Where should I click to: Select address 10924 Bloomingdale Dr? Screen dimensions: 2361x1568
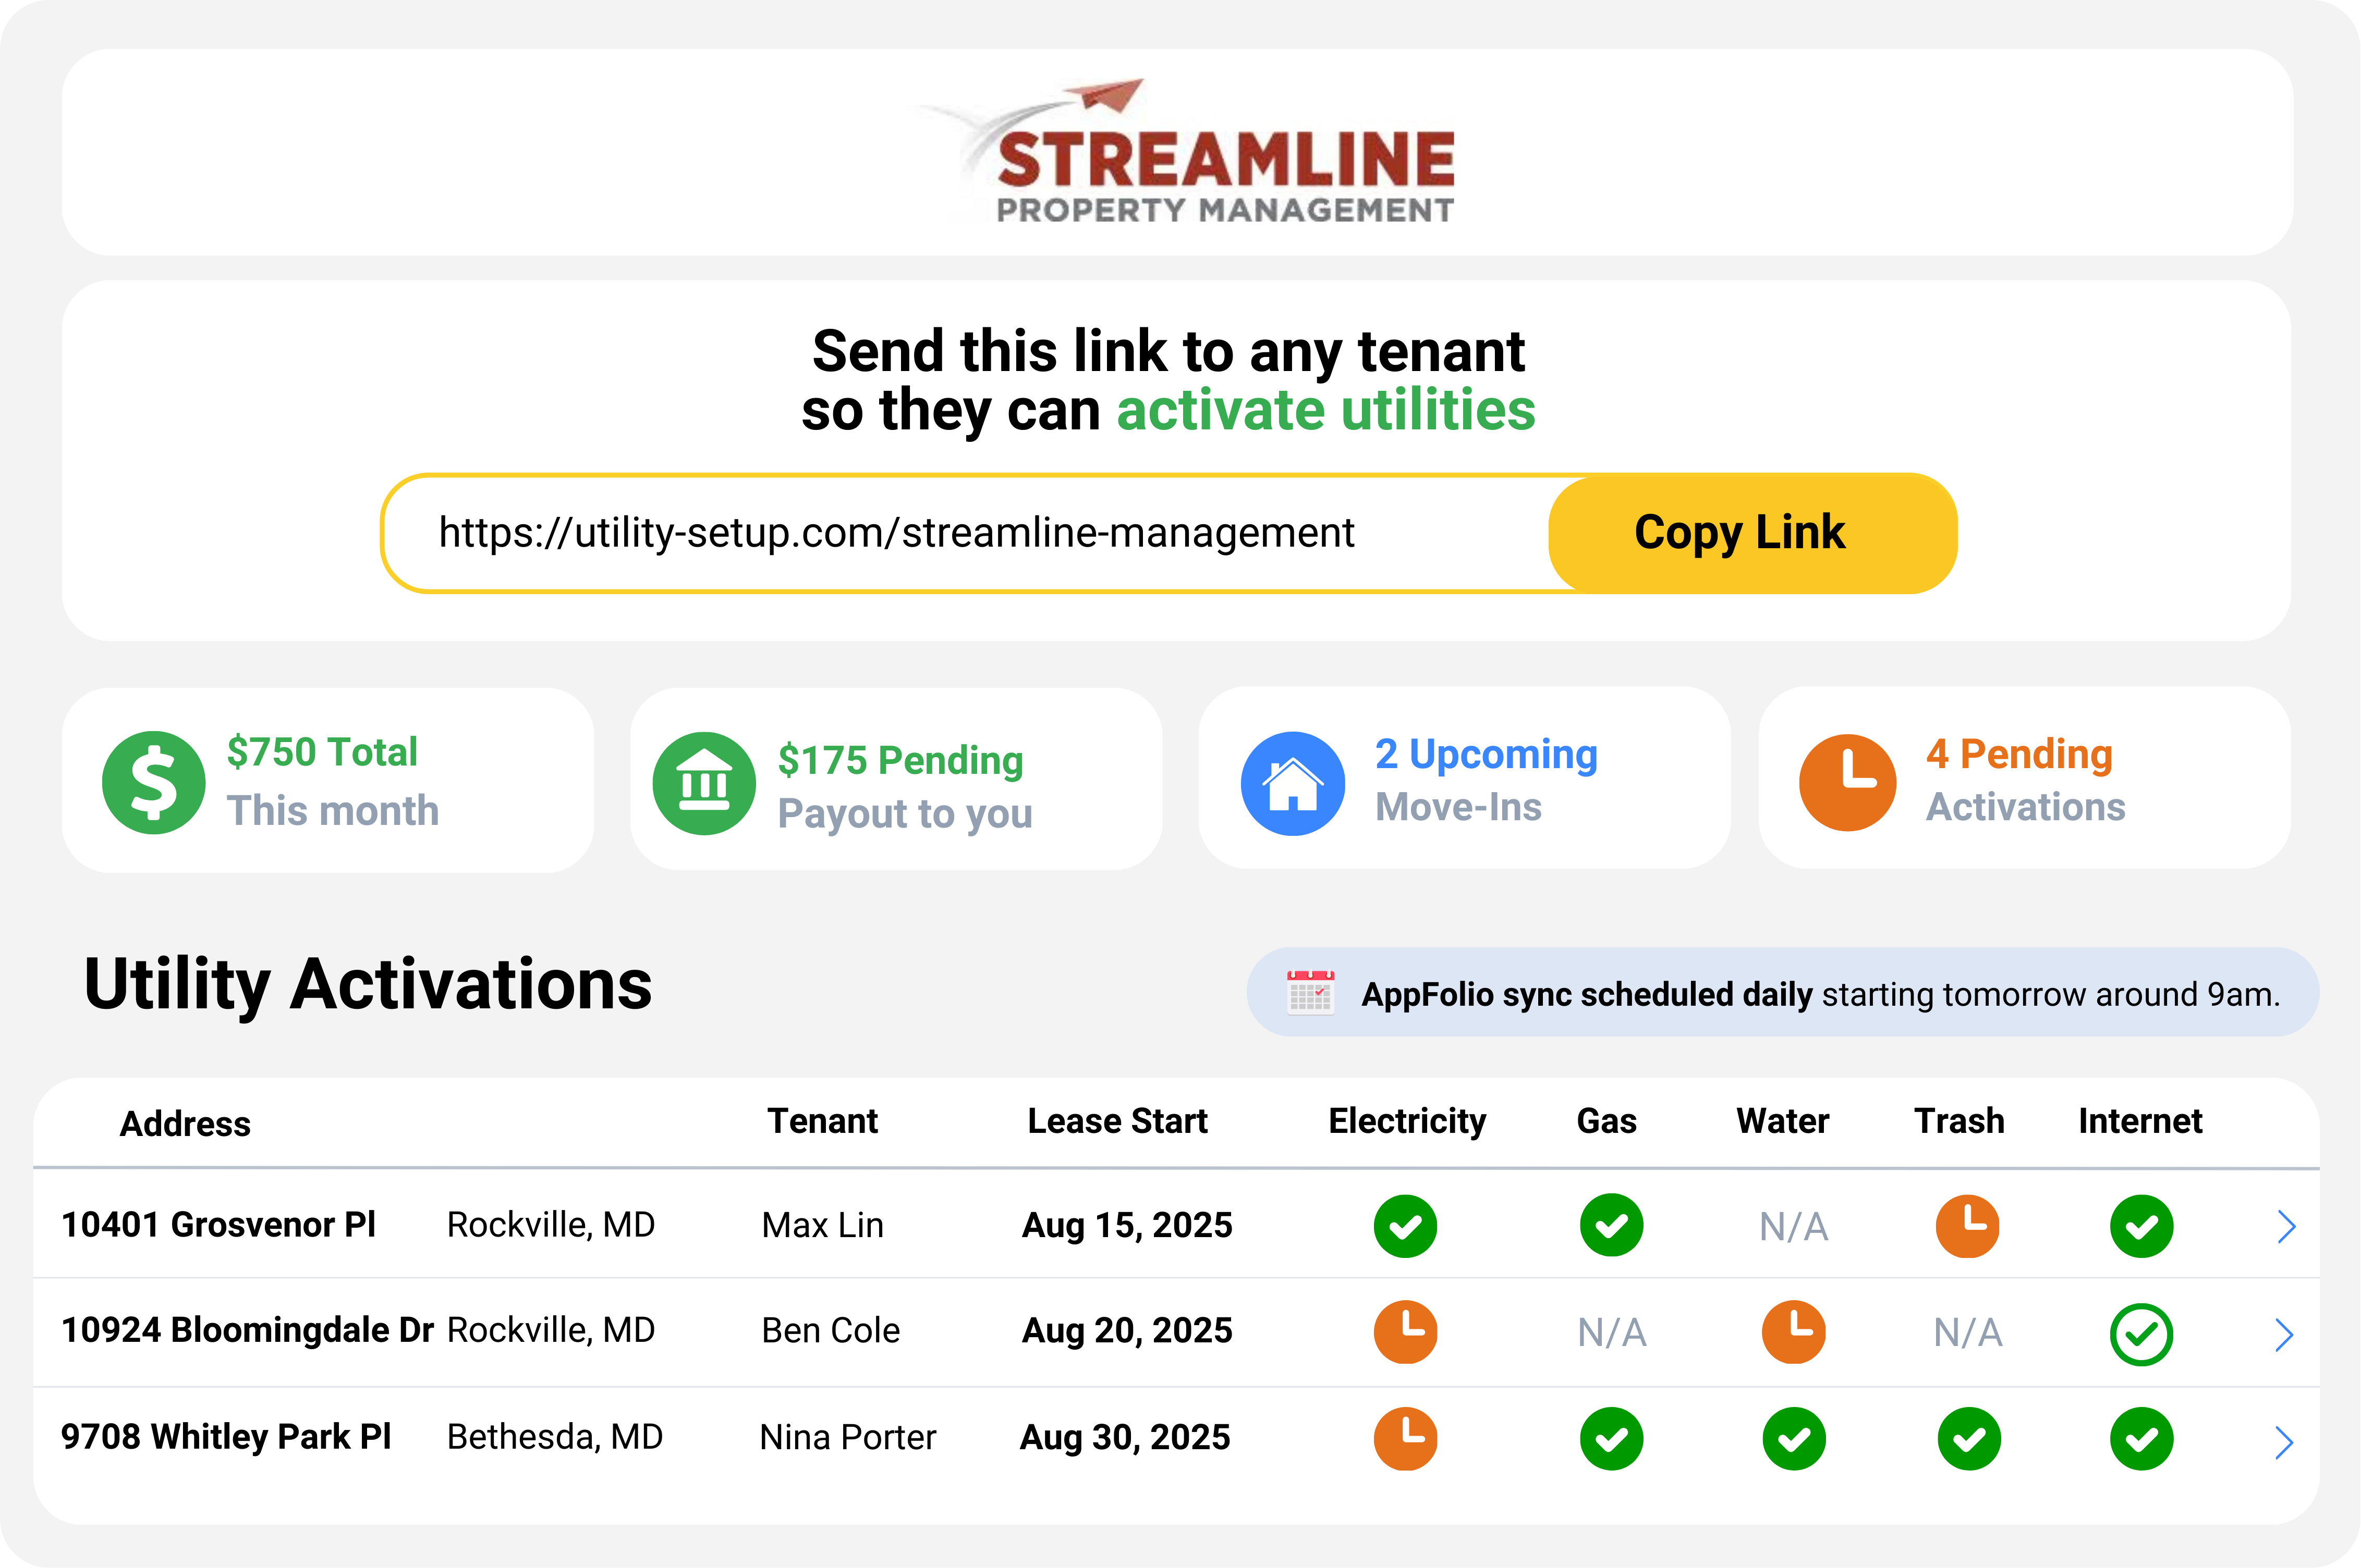tap(247, 1331)
